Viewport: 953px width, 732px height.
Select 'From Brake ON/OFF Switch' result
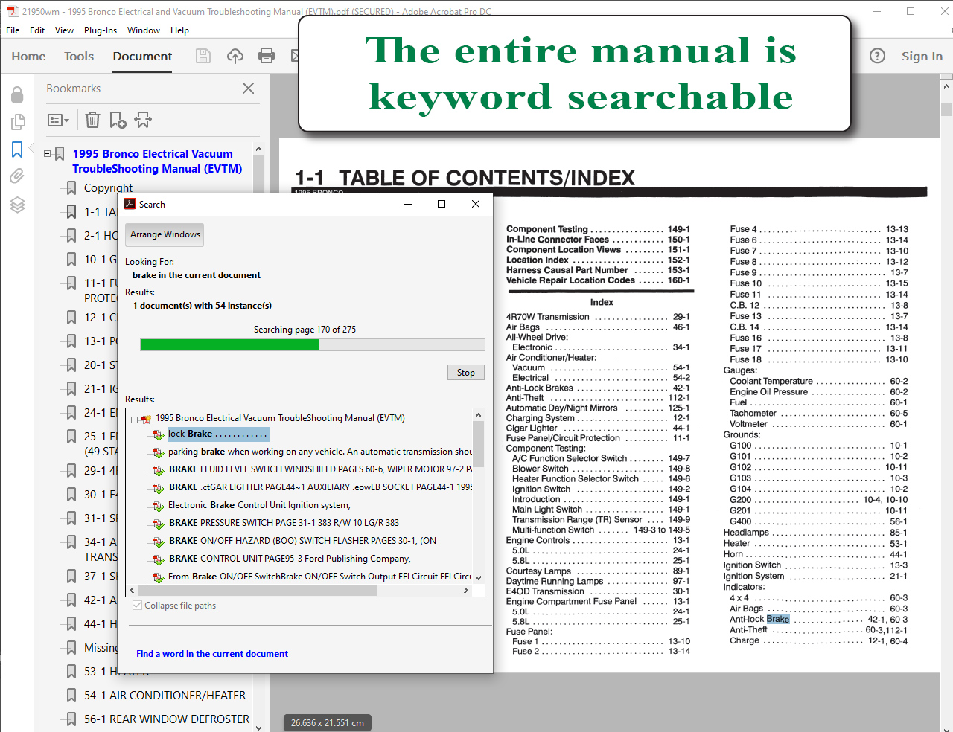[320, 577]
